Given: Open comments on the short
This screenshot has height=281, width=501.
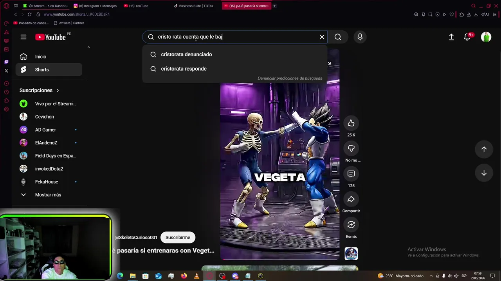Looking at the screenshot, I should click(351, 174).
